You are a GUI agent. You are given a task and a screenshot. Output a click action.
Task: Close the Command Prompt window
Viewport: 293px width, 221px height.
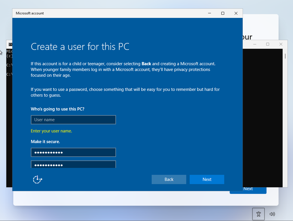(x=281, y=44)
